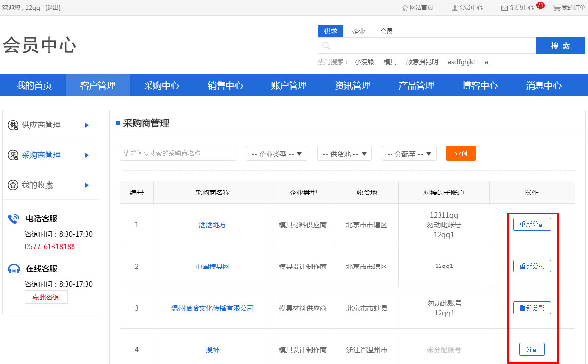Open the 供货地 dropdown filter

tap(344, 153)
